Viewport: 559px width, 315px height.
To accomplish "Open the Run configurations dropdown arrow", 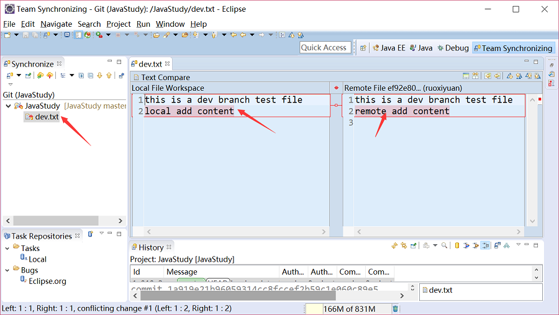I will coord(108,35).
